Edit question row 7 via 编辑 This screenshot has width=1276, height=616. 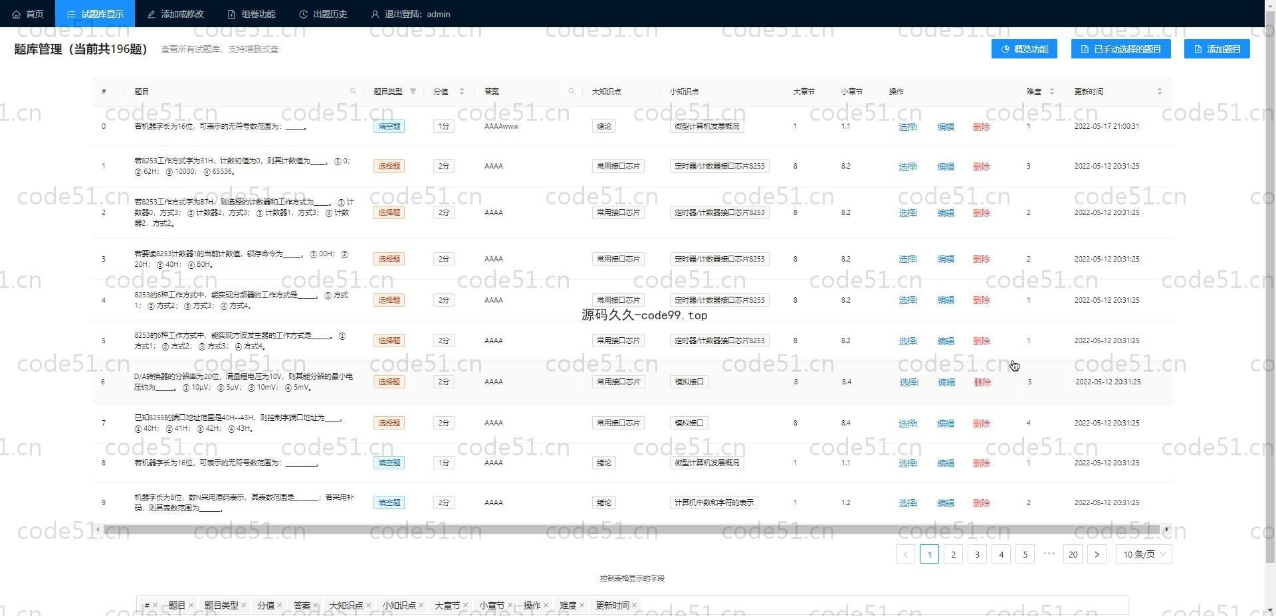946,424
